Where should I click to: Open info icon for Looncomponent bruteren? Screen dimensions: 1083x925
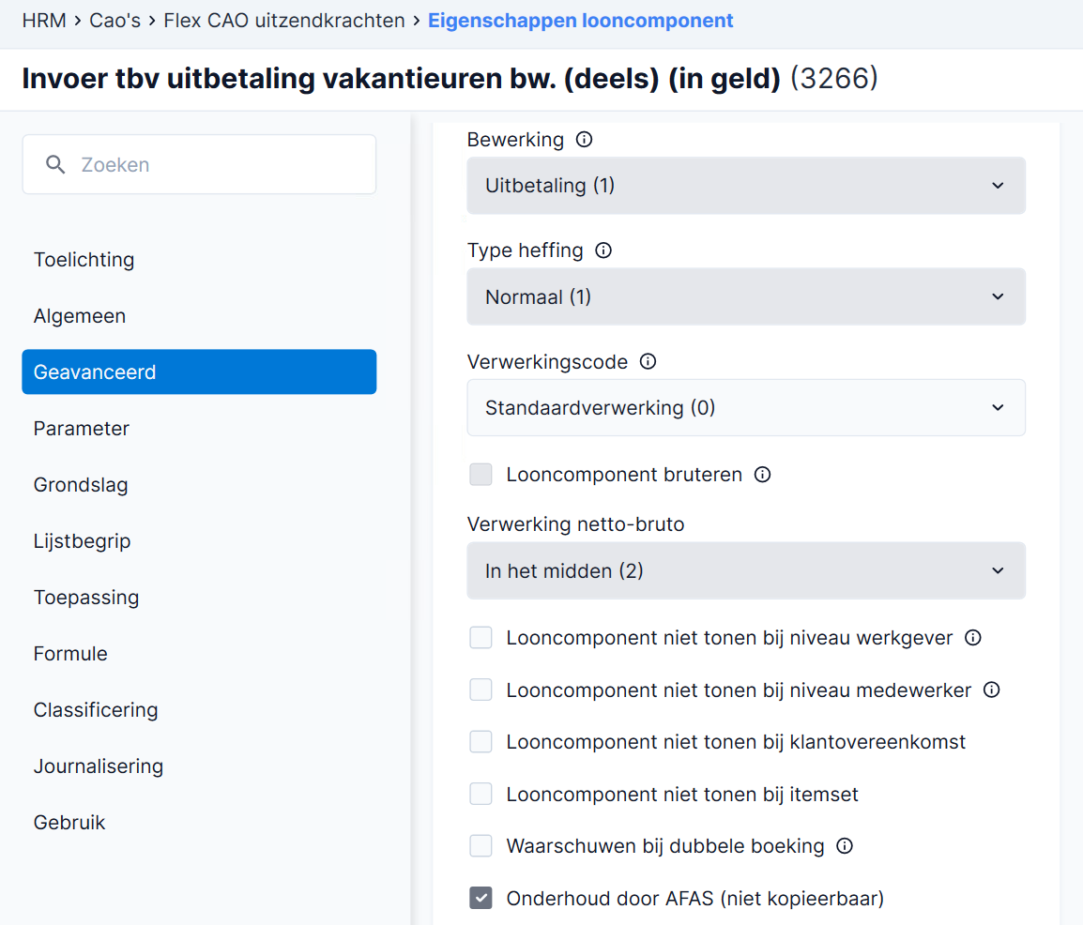point(763,475)
